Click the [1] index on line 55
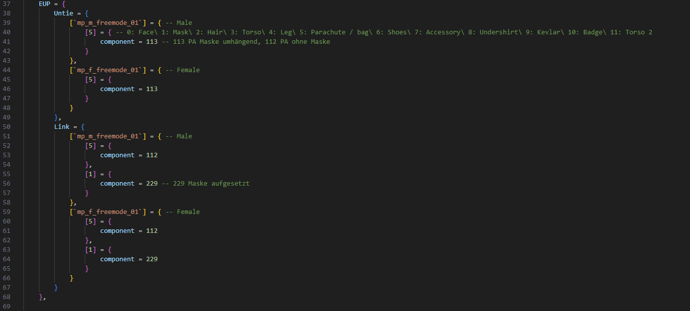This screenshot has width=690, height=311. (x=91, y=174)
